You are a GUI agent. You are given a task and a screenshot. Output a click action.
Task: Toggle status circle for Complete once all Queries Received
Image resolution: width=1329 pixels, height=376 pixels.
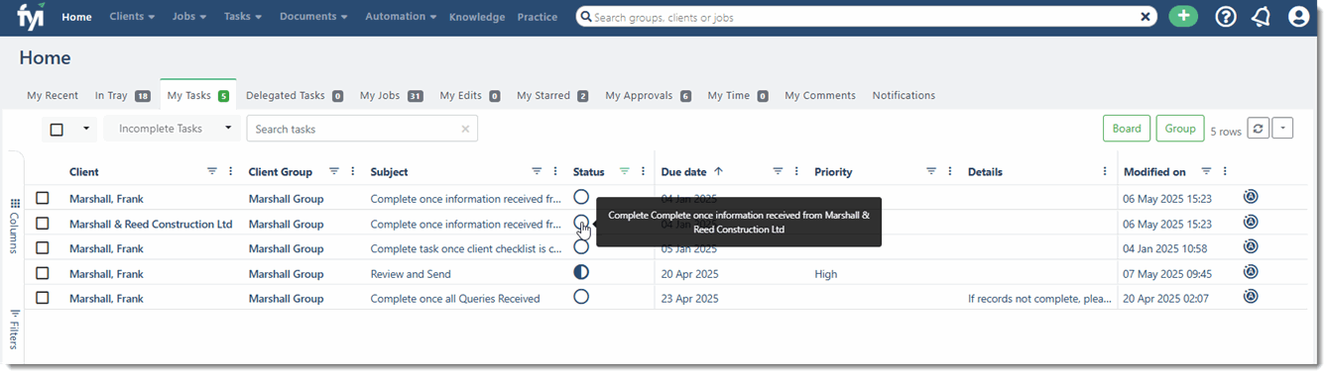coord(581,297)
